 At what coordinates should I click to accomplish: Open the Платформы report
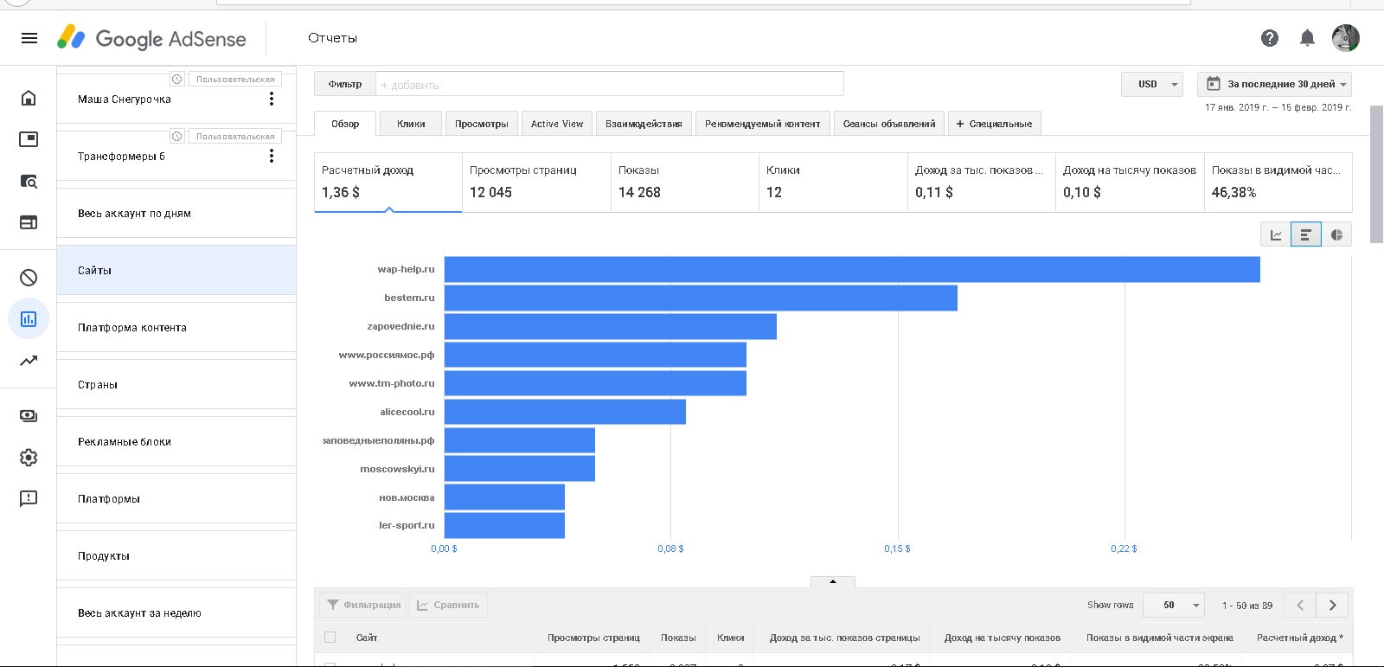click(176, 498)
